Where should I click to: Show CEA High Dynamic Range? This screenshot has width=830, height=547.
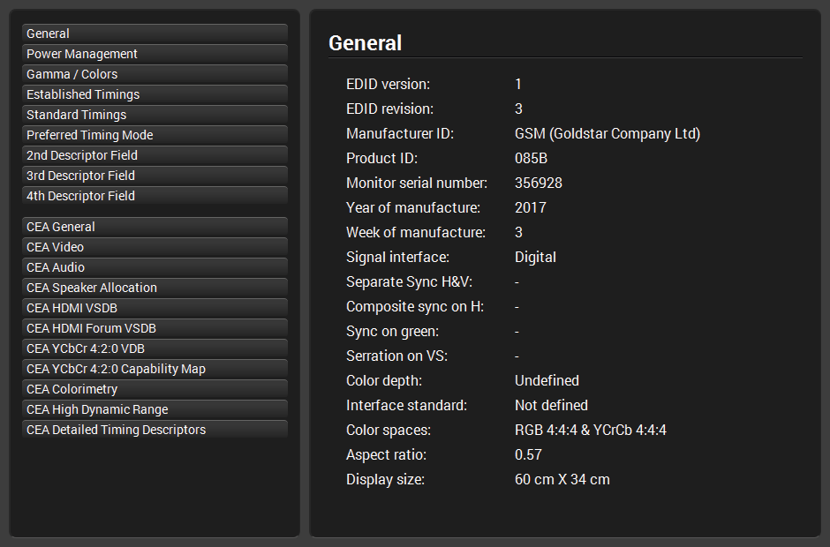[155, 409]
